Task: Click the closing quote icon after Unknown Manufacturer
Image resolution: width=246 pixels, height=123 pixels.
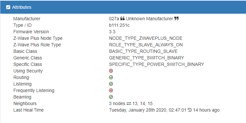Action: [176, 19]
